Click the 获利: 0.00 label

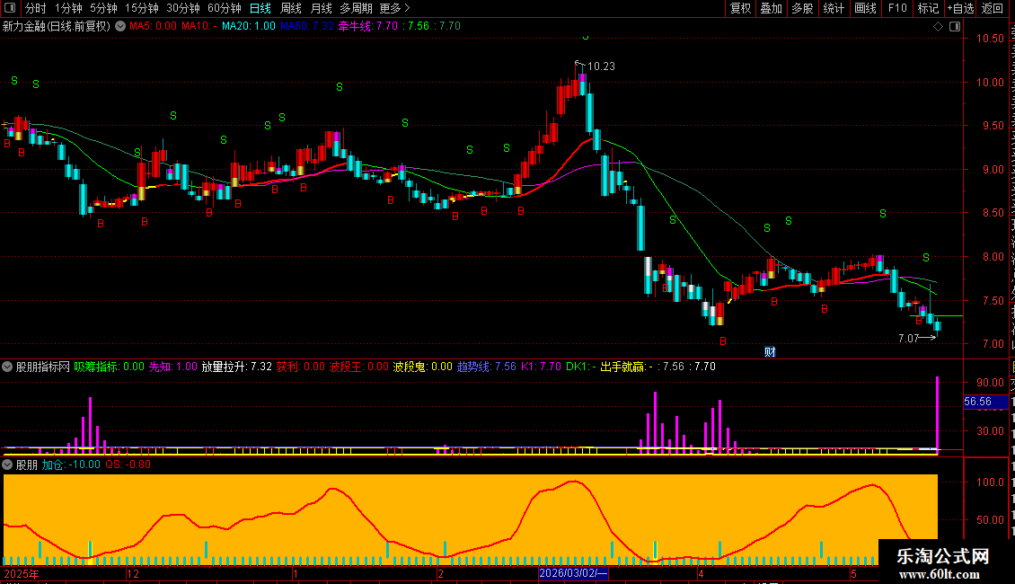(x=300, y=367)
